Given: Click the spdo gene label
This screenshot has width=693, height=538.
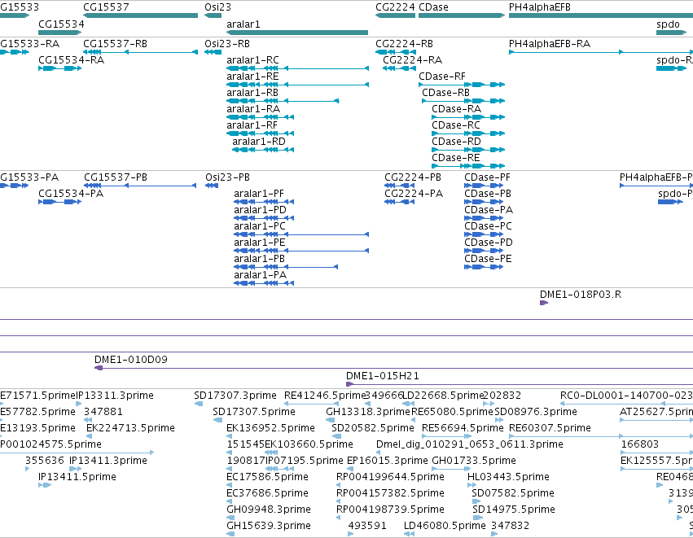Looking at the screenshot, I should 668,24.
